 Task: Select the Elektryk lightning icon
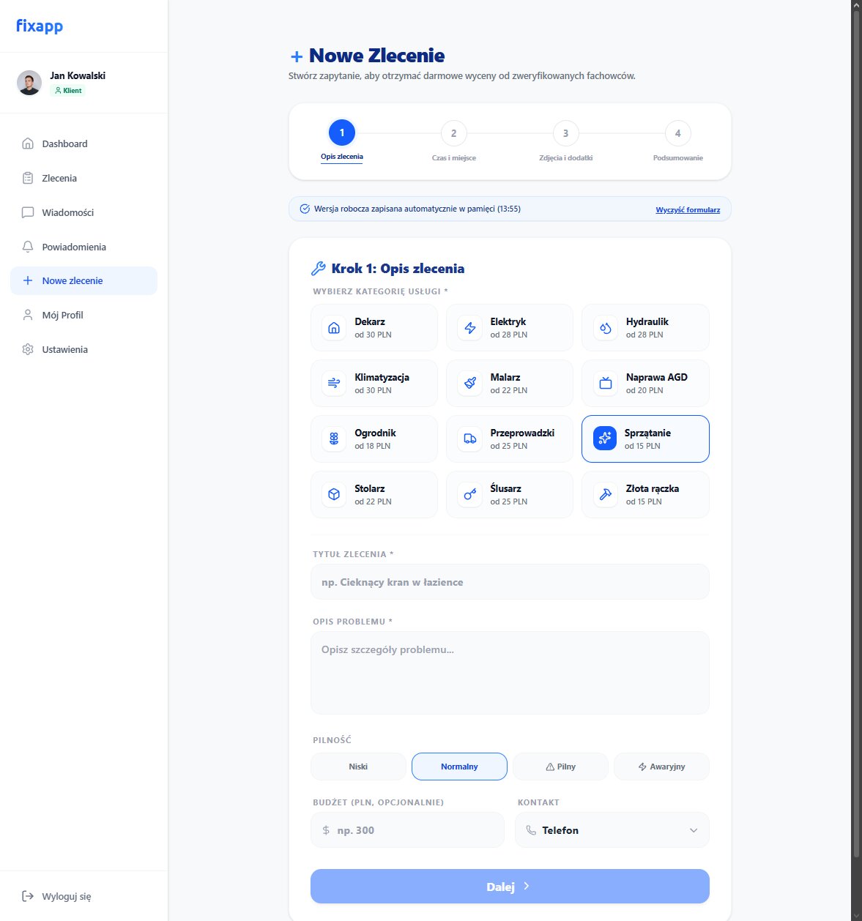(x=470, y=327)
